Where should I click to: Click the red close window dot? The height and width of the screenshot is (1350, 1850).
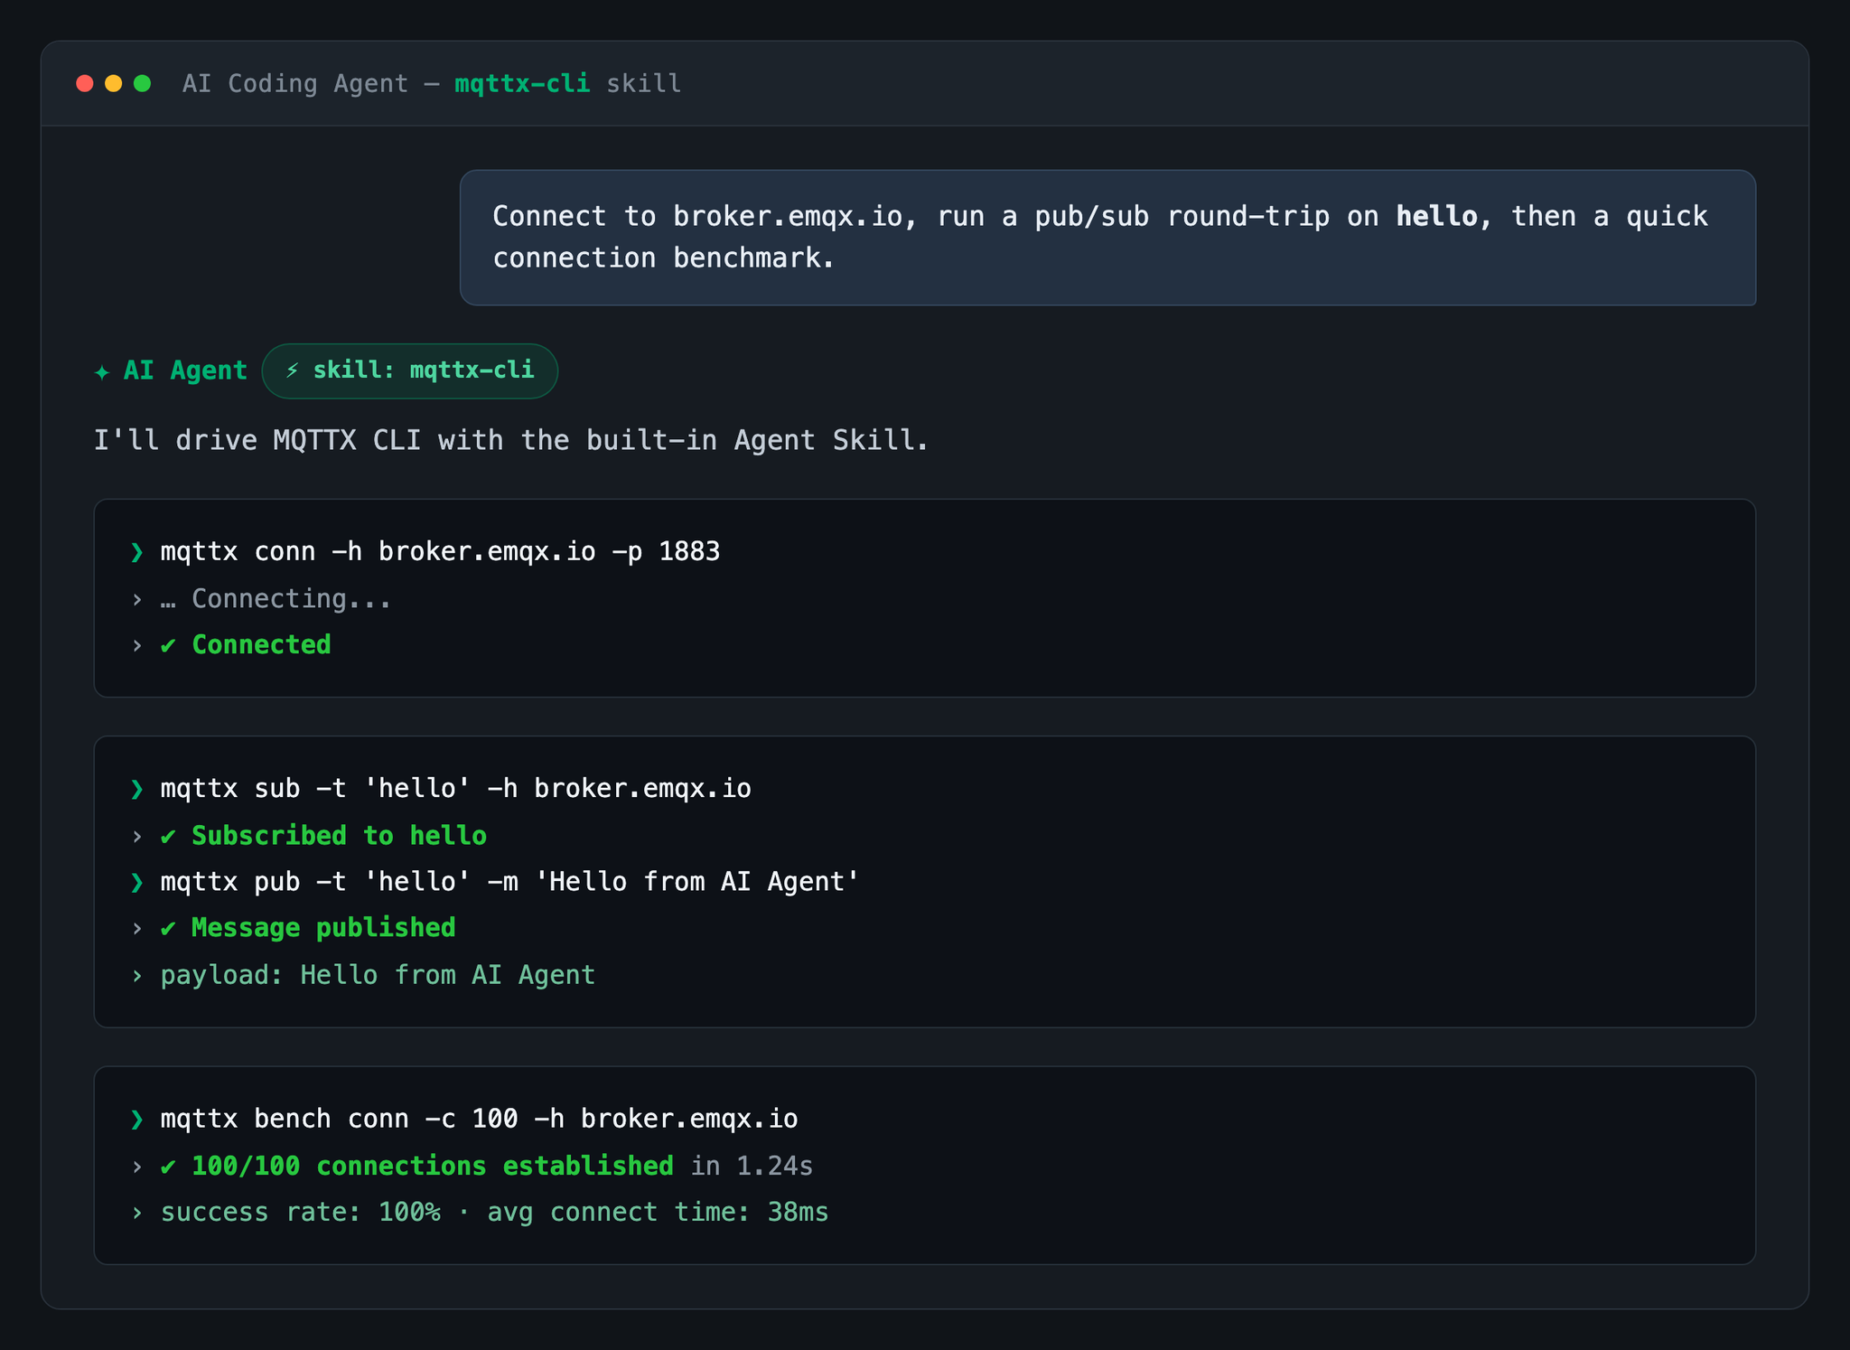[85, 84]
